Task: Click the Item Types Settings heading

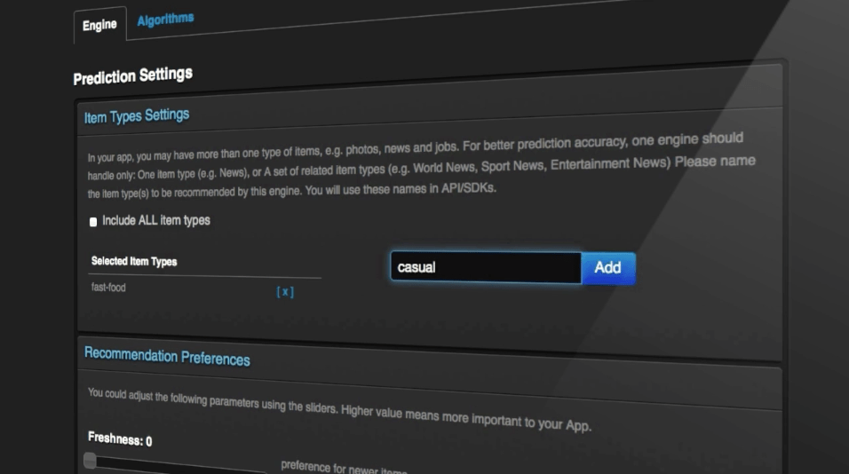Action: click(x=137, y=115)
